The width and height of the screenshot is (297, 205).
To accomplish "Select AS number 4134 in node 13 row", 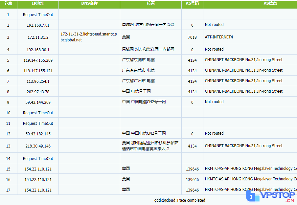I will click(x=192, y=146).
